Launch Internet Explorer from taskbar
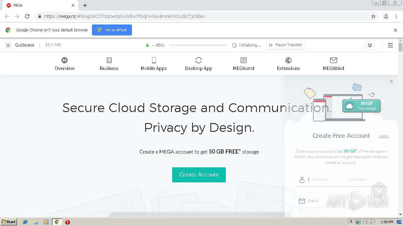The height and width of the screenshot is (226, 403). [x=25, y=222]
